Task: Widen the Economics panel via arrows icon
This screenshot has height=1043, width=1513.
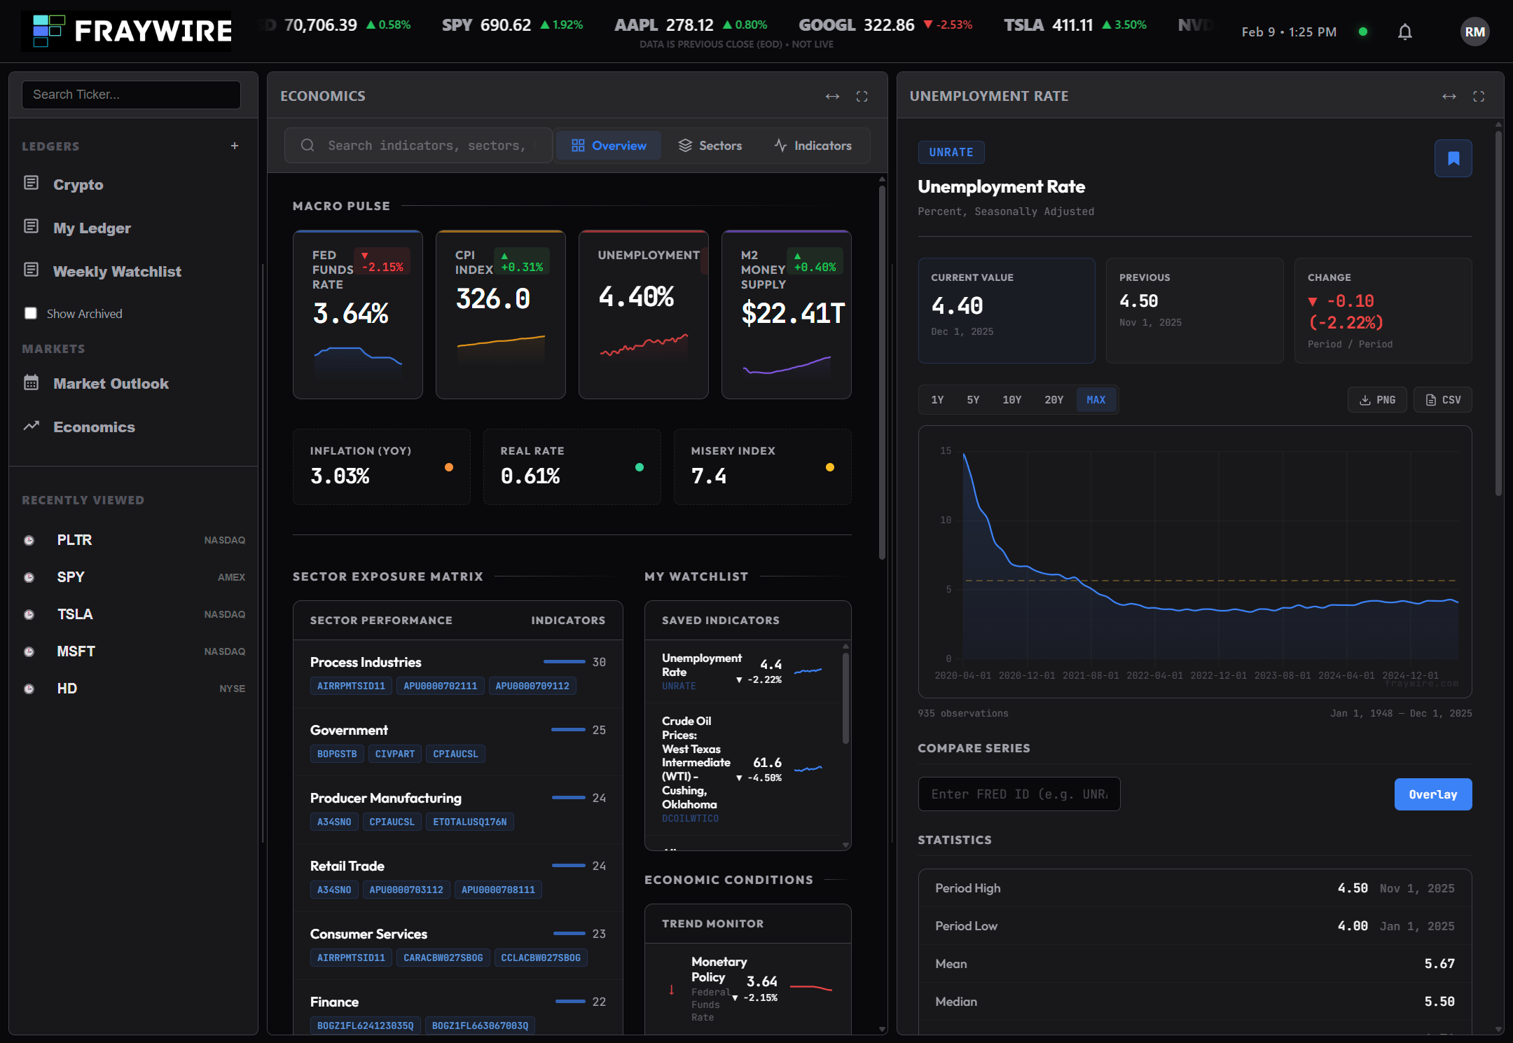Action: pos(832,96)
